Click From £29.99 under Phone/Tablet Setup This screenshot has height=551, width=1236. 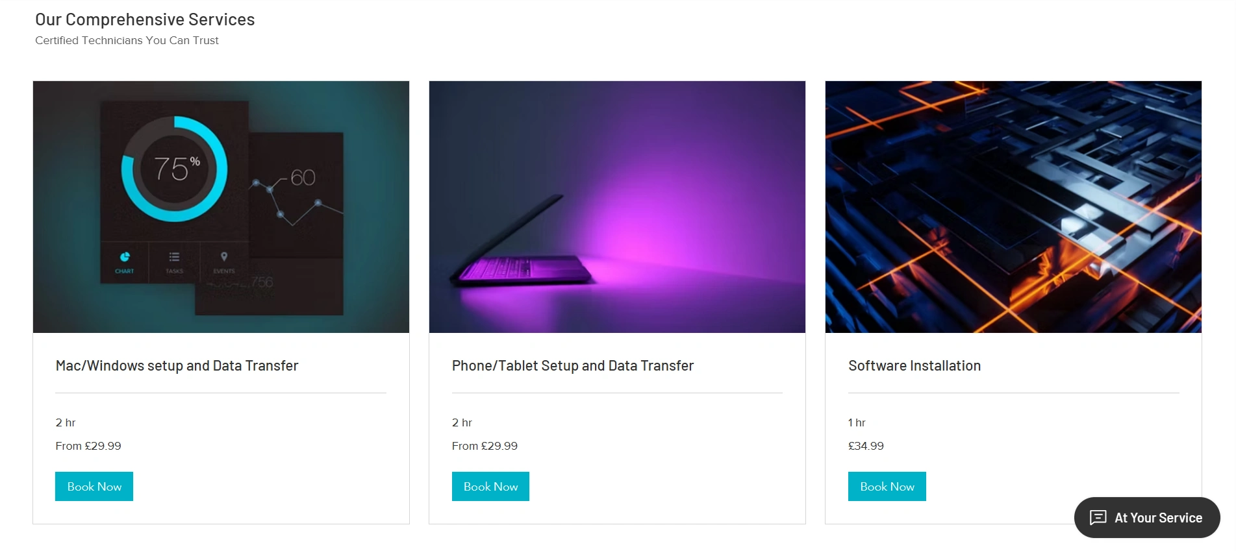tap(485, 446)
